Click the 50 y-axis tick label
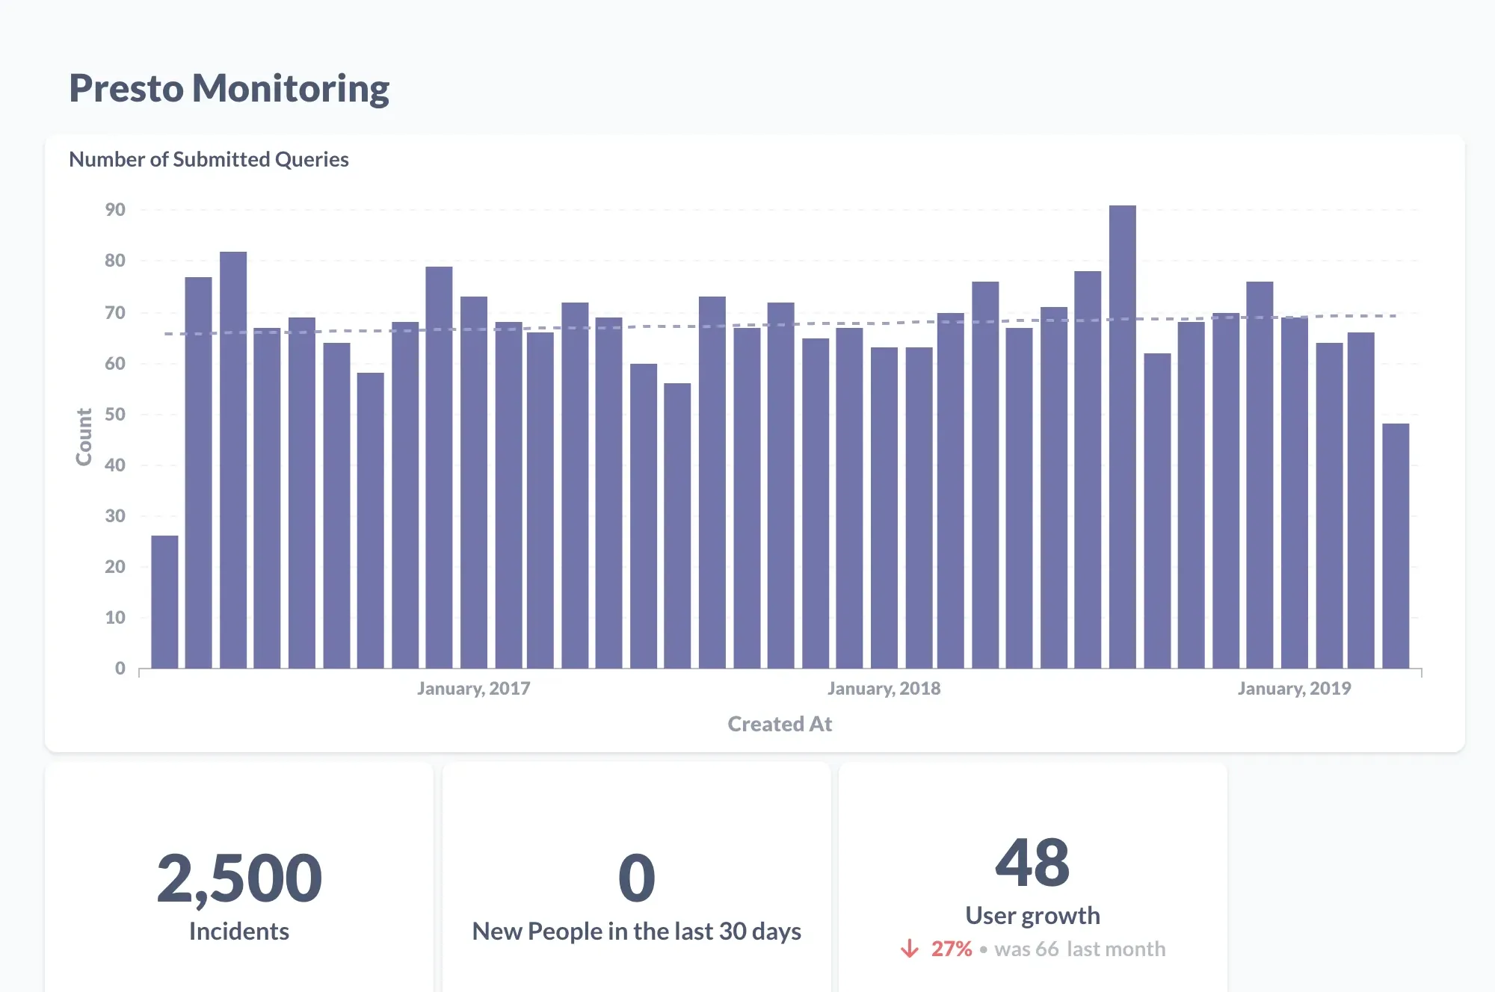Image resolution: width=1495 pixels, height=992 pixels. tap(115, 414)
